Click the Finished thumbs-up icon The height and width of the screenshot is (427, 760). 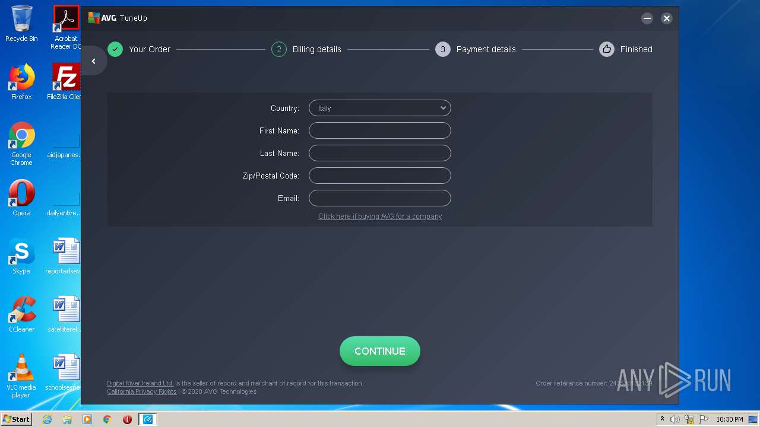pyautogui.click(x=607, y=49)
